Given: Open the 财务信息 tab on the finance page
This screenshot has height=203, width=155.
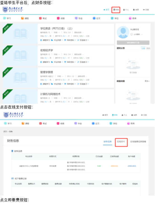Looking at the screenshot, I should click(108, 141).
